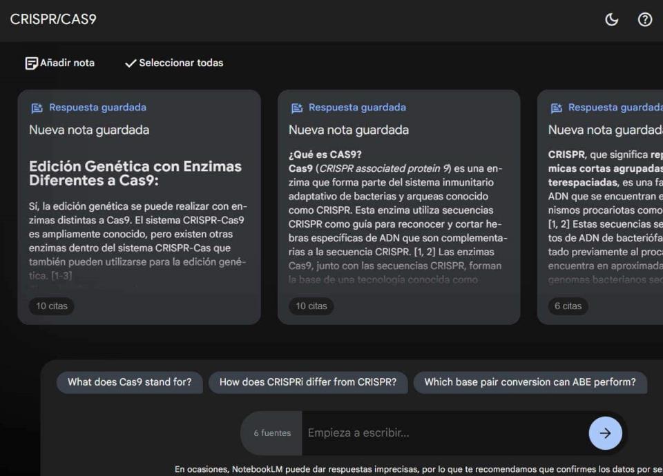The width and height of the screenshot is (663, 476).
Task: Open the ¿Qué es CAS9? note card
Action: [x=398, y=207]
